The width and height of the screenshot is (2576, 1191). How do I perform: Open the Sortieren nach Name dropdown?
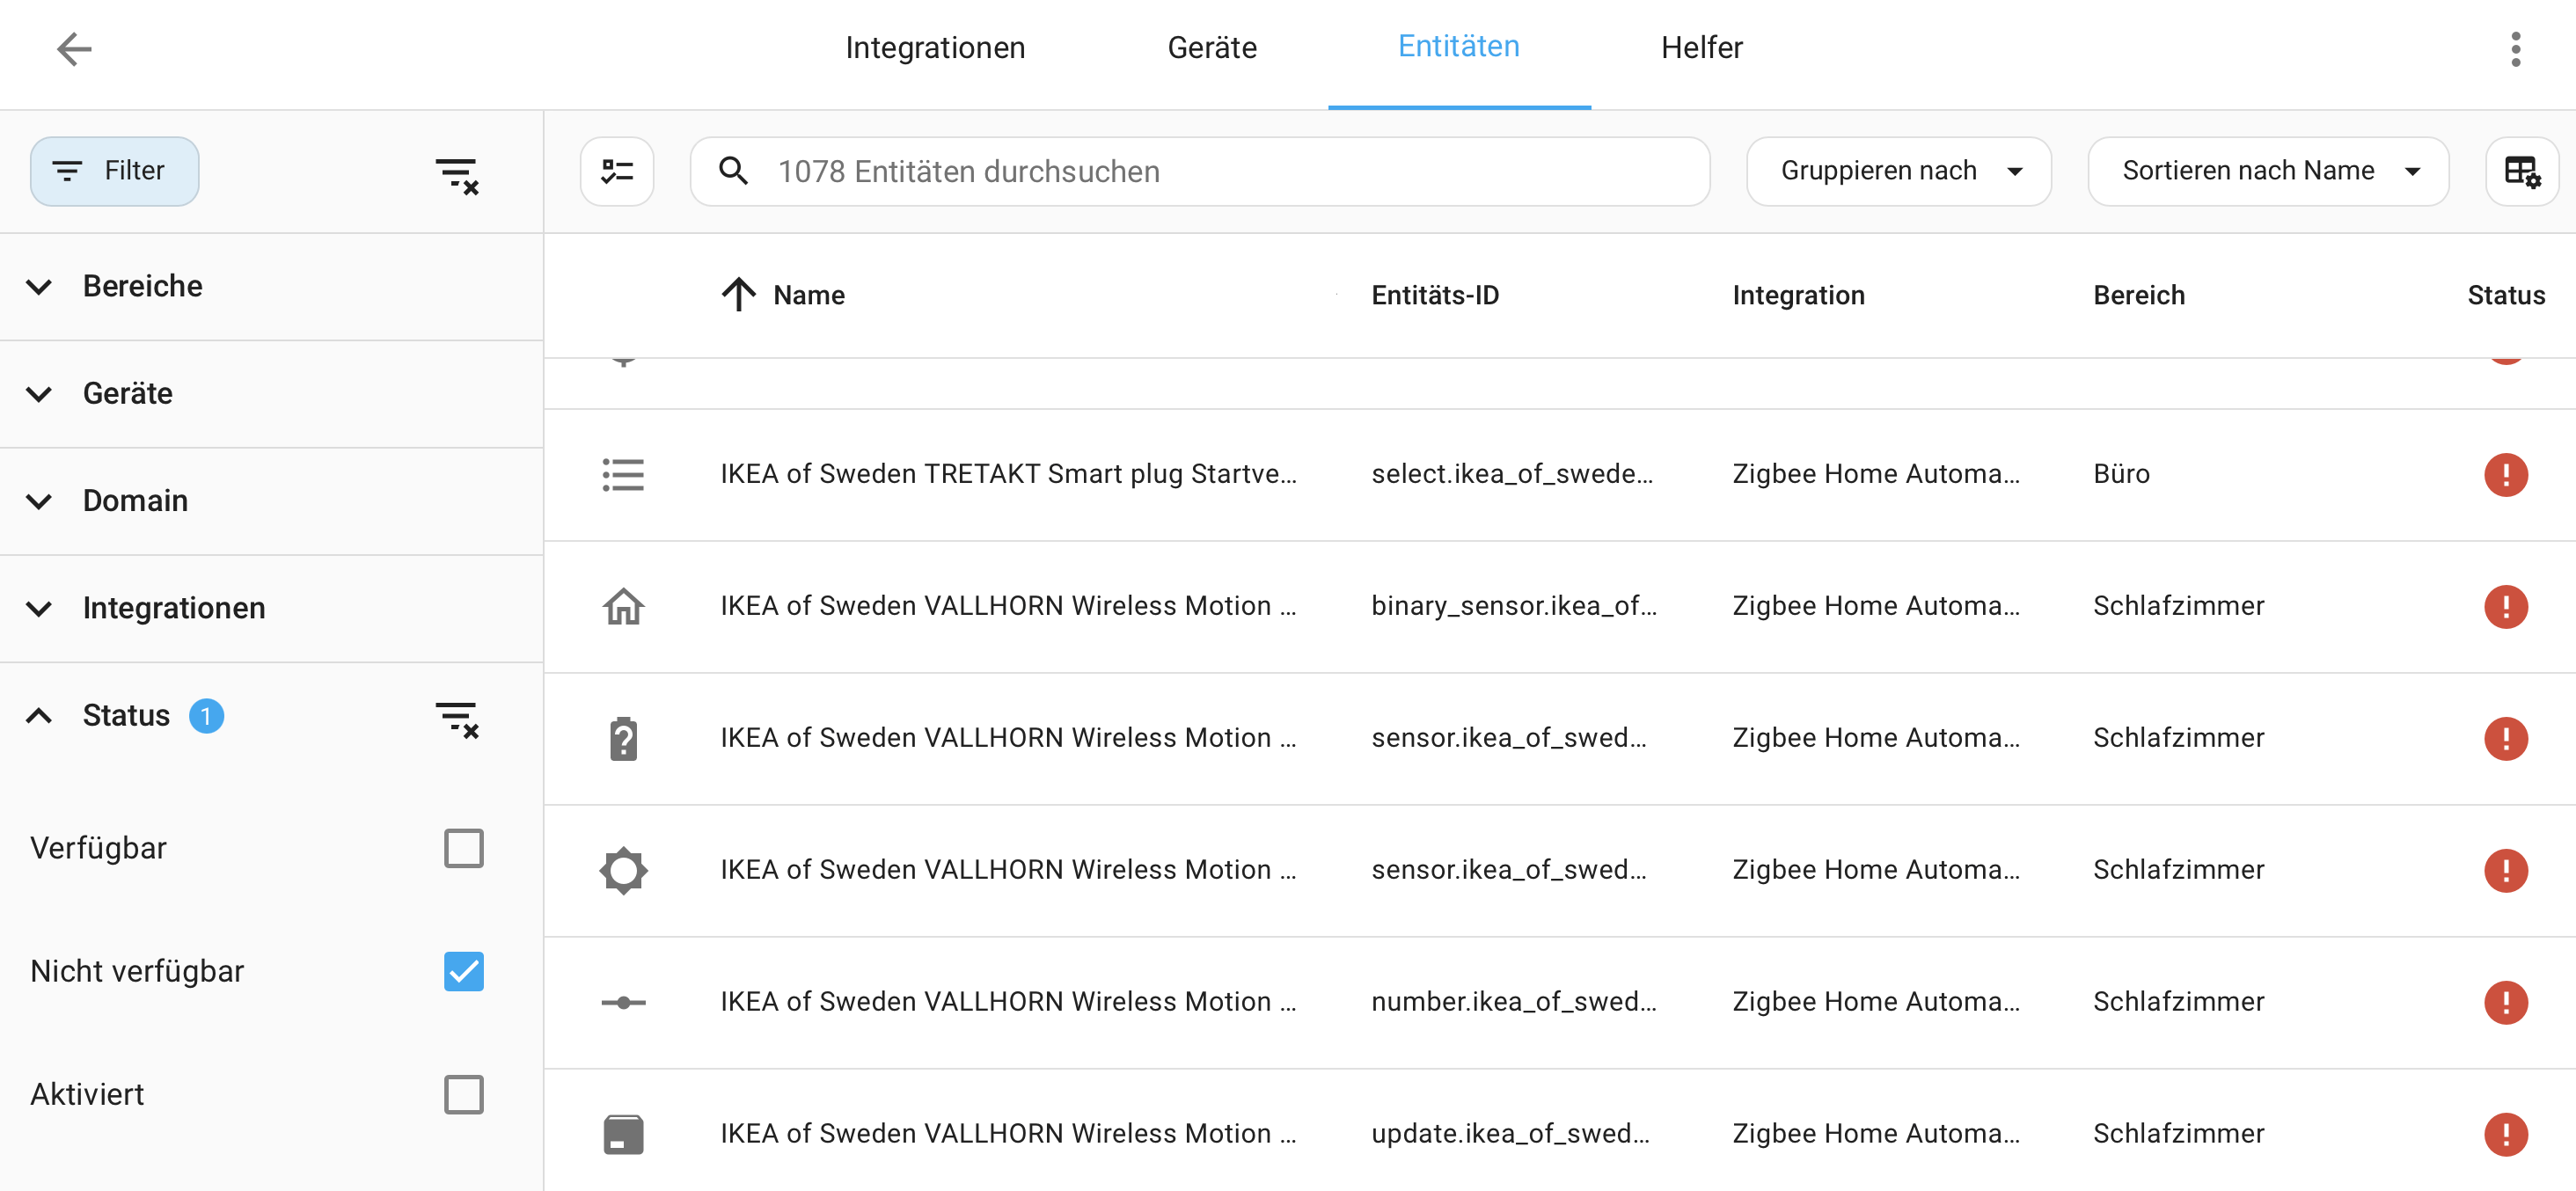(2267, 172)
